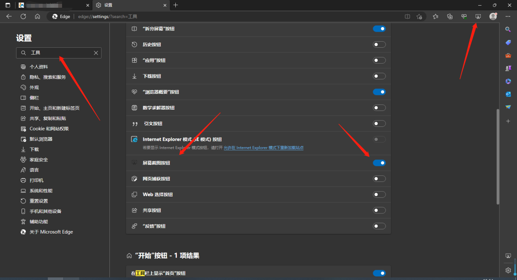Refresh the page with the reload icon
Viewport: 517px width, 280px height.
tap(23, 16)
